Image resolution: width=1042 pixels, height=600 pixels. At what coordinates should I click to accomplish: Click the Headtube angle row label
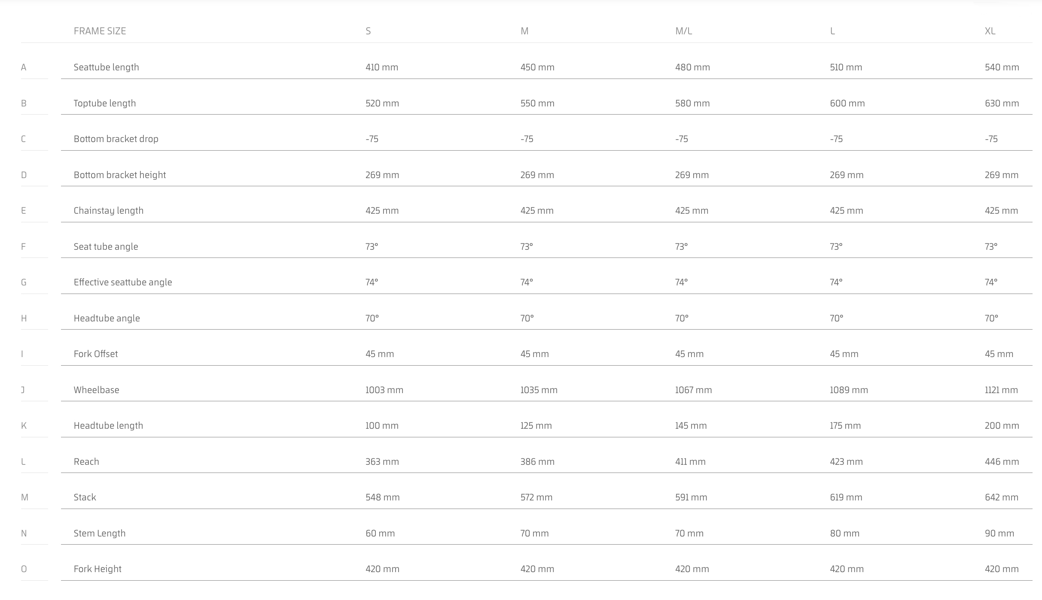coord(107,318)
